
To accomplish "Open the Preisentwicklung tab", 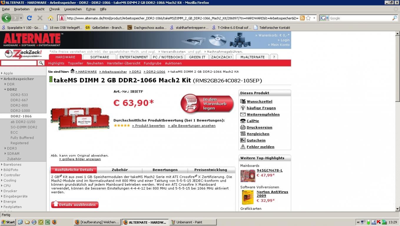I will click(x=210, y=170).
